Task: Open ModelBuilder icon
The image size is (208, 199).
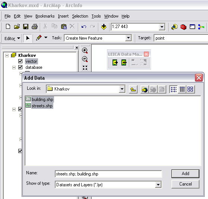Action: point(201,27)
